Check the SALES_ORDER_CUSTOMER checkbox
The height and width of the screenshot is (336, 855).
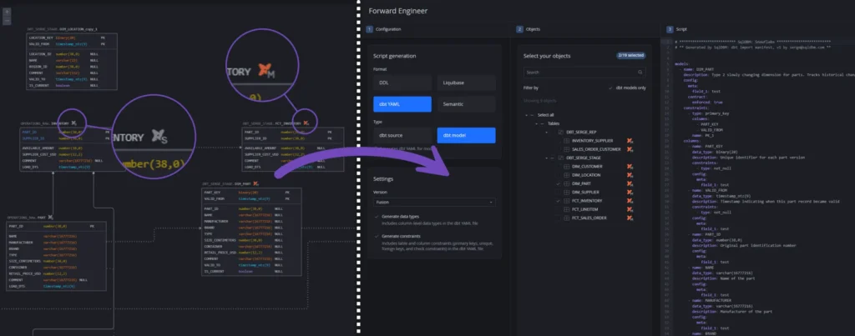(558, 149)
